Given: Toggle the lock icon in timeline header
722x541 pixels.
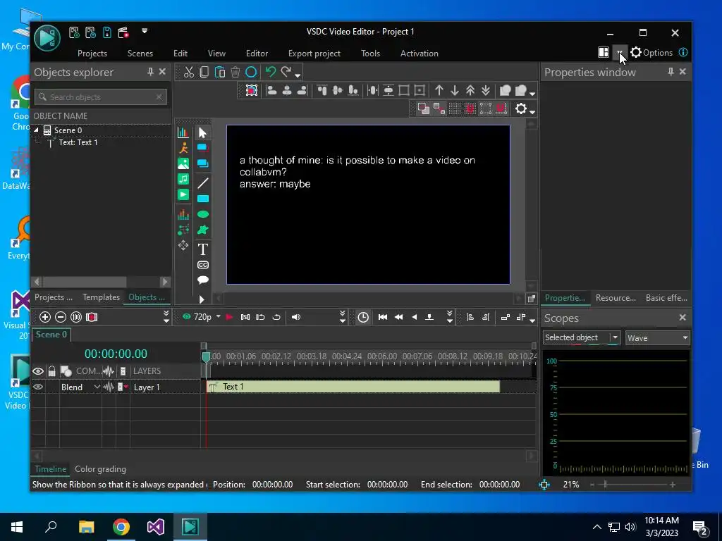Looking at the screenshot, I should coord(52,371).
